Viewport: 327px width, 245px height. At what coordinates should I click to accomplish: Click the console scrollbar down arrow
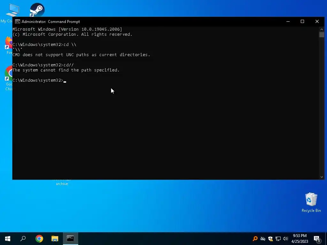pos(322,177)
